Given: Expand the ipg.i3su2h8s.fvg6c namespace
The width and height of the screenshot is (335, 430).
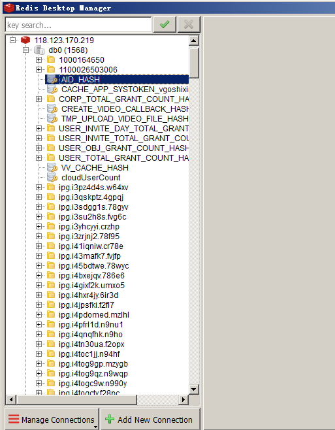Looking at the screenshot, I should click(39, 217).
